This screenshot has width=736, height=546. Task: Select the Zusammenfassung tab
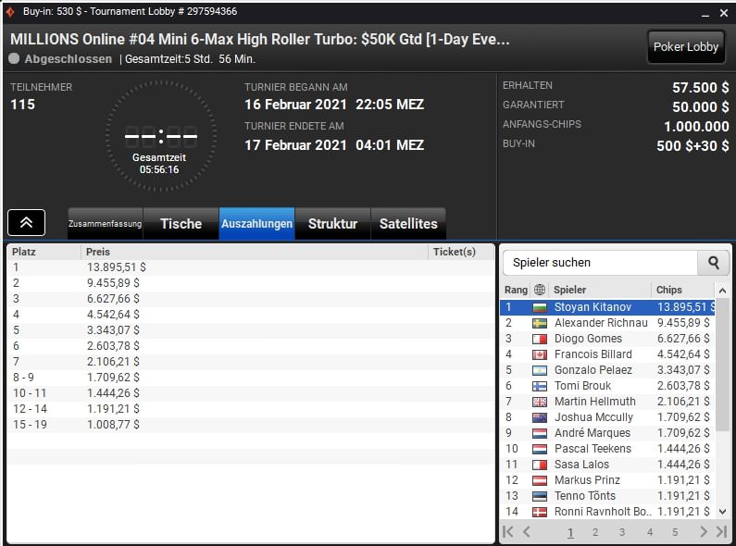tap(106, 224)
